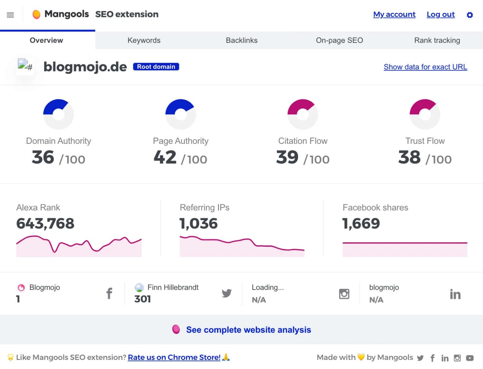
Task: Switch to the On-page SEO tab
Action: coord(339,40)
